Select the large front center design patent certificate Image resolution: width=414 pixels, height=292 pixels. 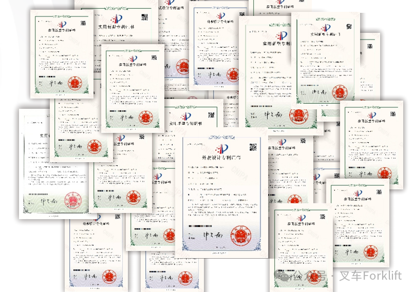(x=221, y=195)
